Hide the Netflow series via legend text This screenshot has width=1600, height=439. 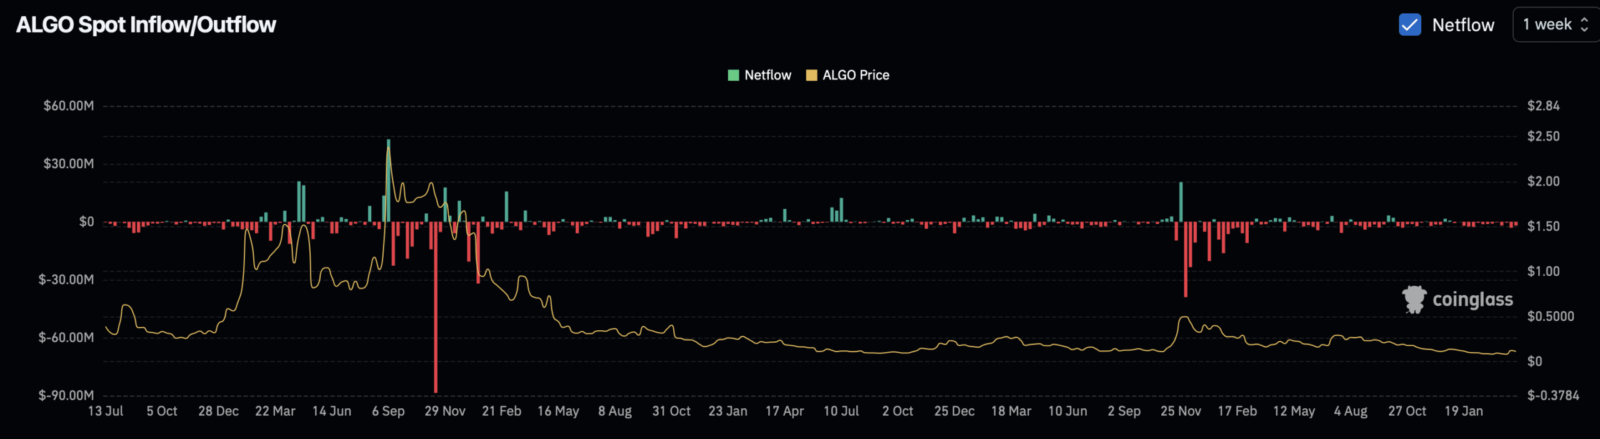coord(767,76)
